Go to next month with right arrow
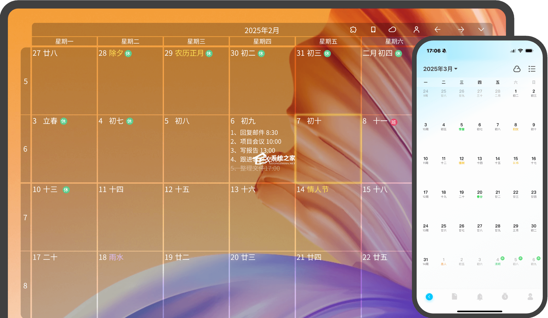 tap(461, 29)
